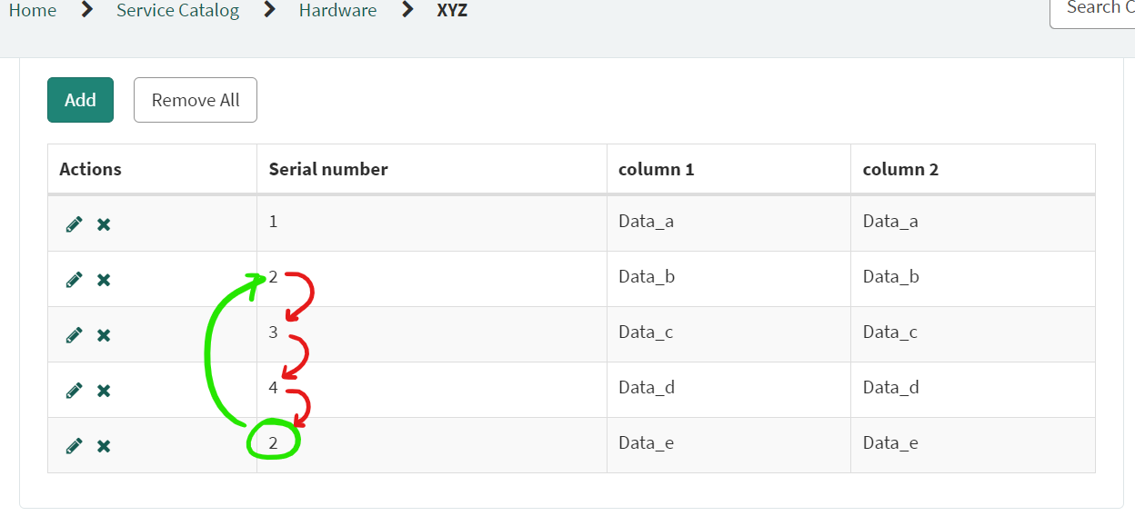Select serial number cell of Data_a row
Viewport: 1135px width, 516px height.
432,223
